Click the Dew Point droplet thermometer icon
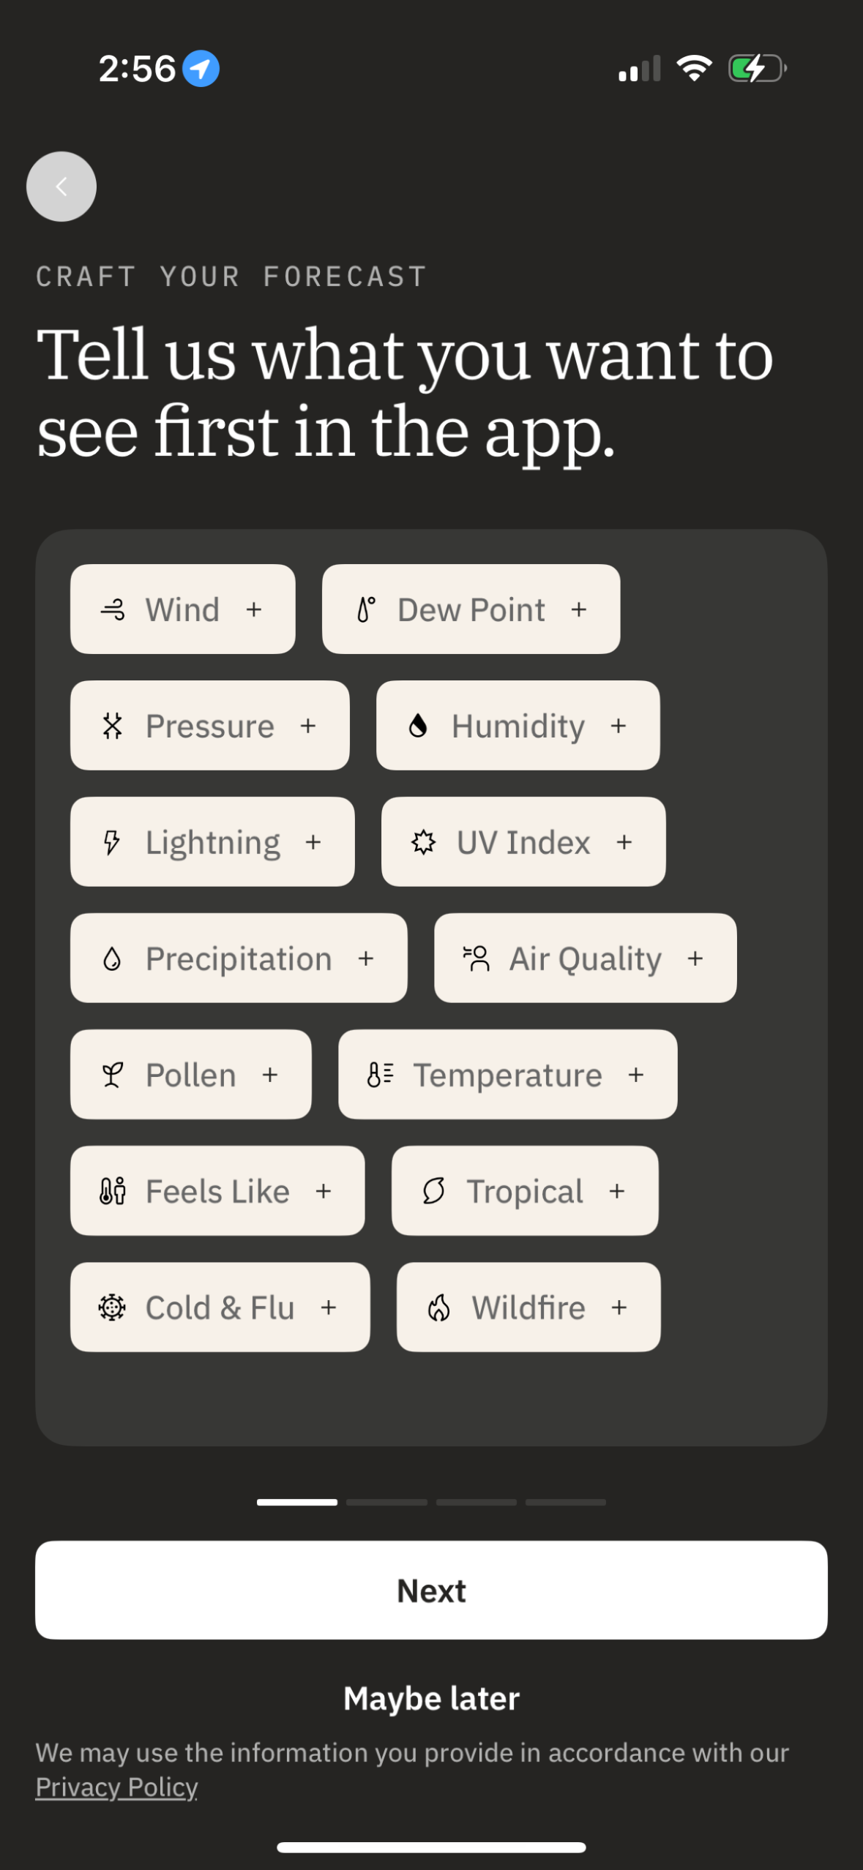Screen dimensions: 863x1870 click(367, 608)
